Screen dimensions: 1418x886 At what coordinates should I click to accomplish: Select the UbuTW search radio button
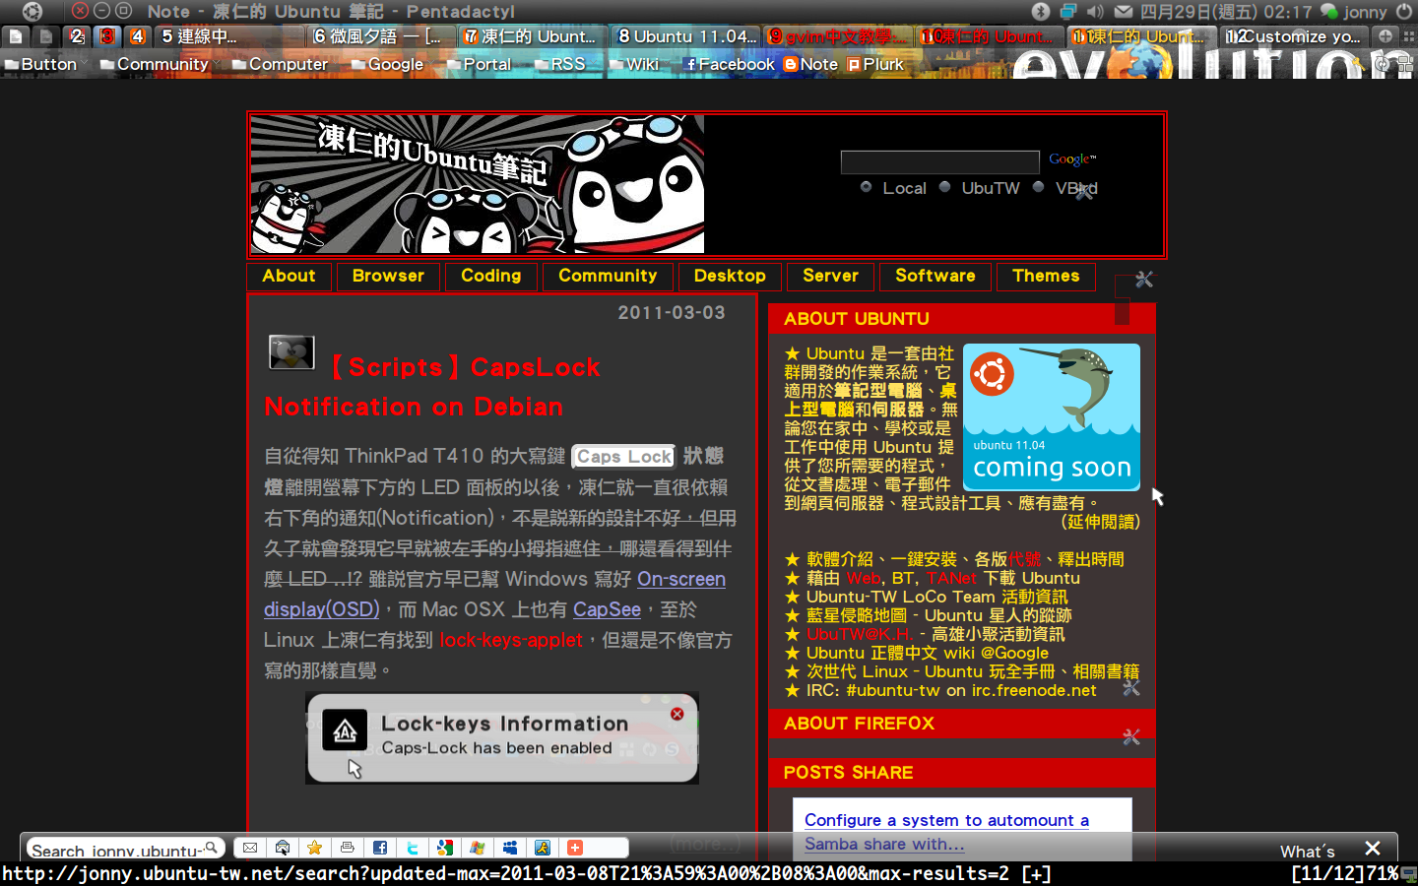[x=944, y=187]
